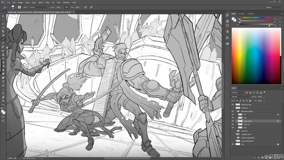
Task: Select the Crop tool
Action: 3,32
